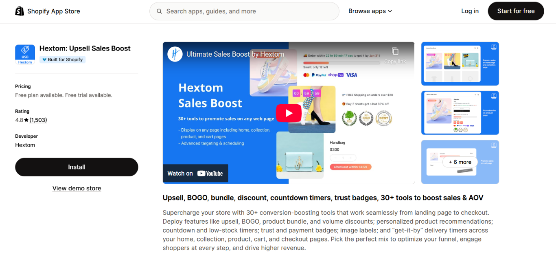This screenshot has height=257, width=556.
Task: Click the search magnifying glass icon
Action: (x=159, y=11)
